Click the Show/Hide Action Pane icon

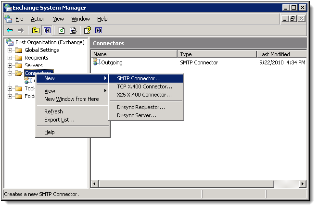pyautogui.click(x=99, y=31)
